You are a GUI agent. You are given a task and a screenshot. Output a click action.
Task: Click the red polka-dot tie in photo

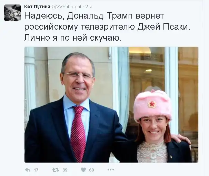78,133
